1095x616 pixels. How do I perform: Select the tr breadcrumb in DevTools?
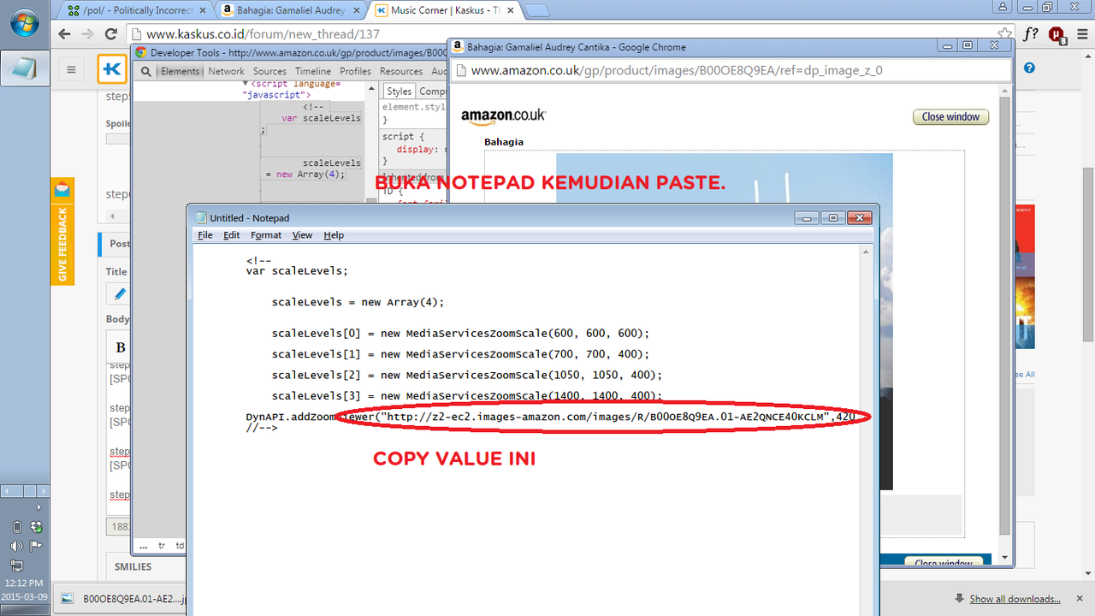[162, 545]
